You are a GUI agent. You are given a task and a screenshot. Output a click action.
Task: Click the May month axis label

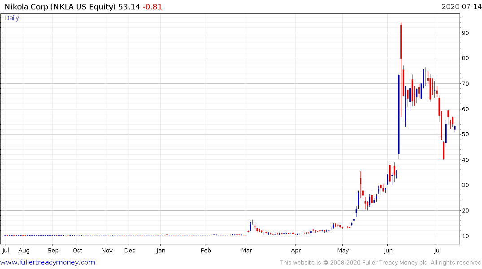(343, 251)
